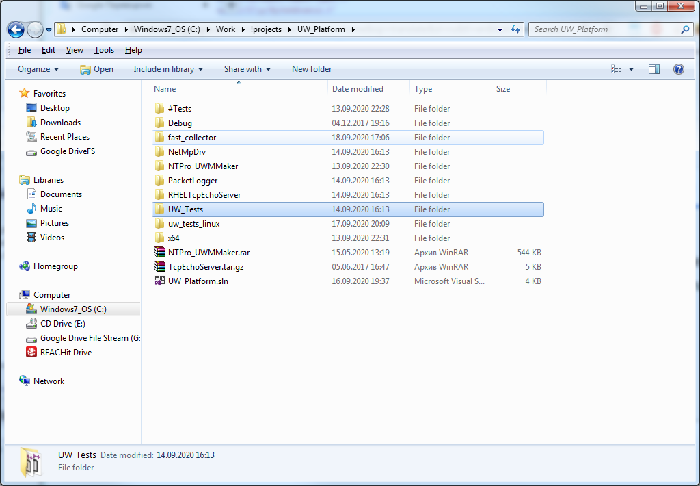
Task: Open the view options dropdown arrow
Action: [x=631, y=69]
